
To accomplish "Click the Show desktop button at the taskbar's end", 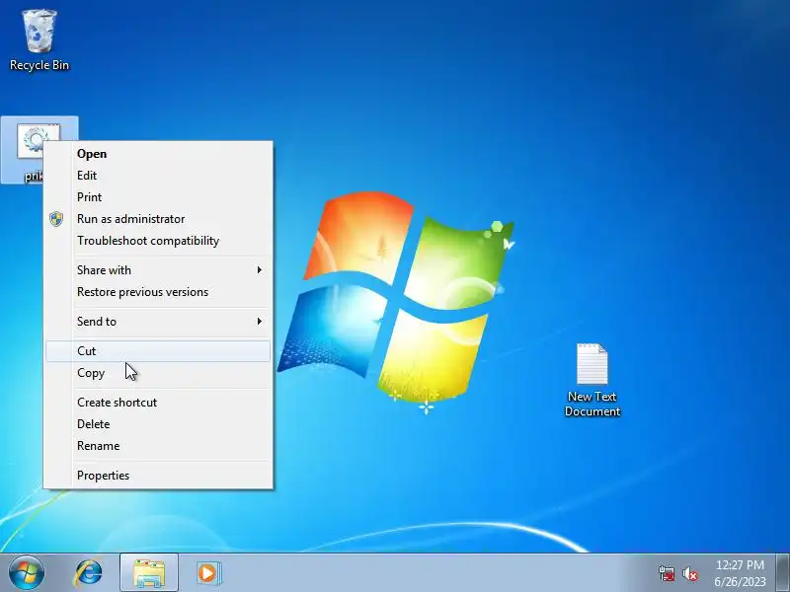I will (783, 573).
